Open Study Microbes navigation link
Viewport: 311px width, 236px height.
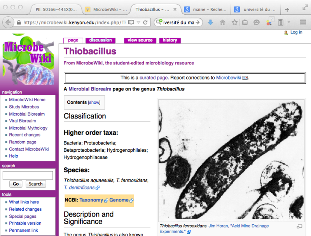point(24,107)
